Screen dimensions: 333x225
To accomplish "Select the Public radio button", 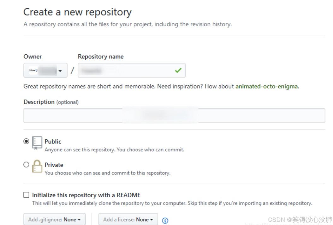I will tap(27, 141).
